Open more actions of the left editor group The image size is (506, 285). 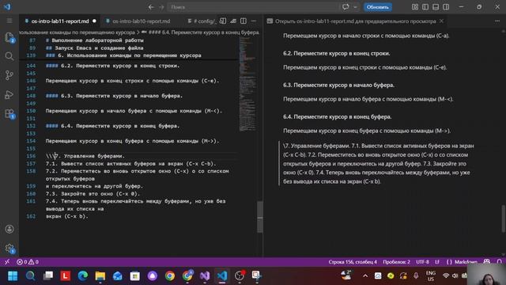[254, 21]
